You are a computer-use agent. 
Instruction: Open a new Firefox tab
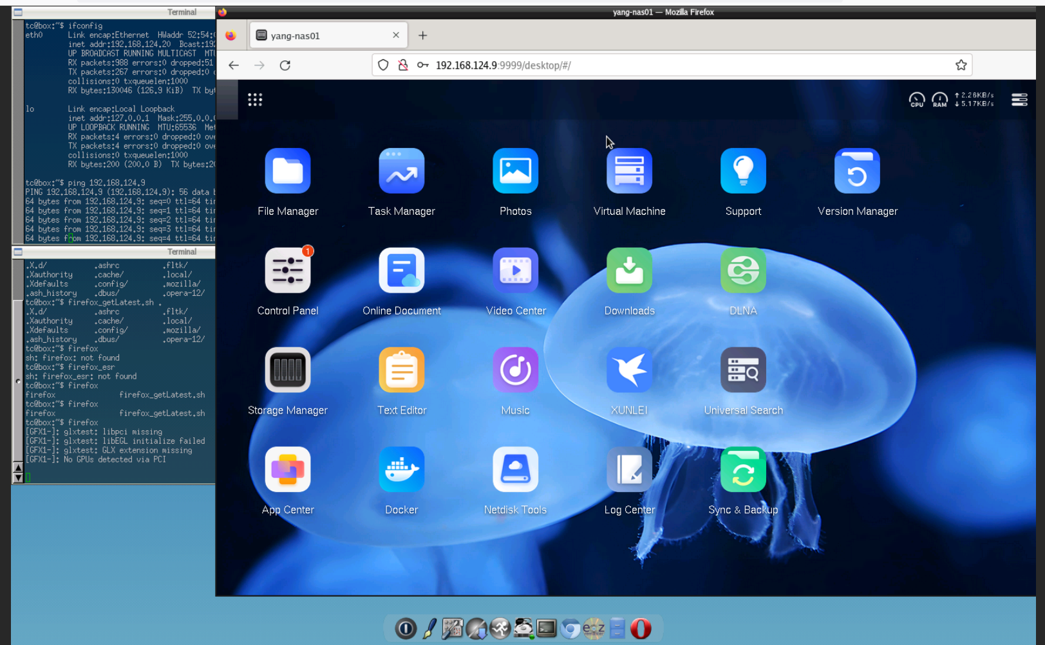422,36
